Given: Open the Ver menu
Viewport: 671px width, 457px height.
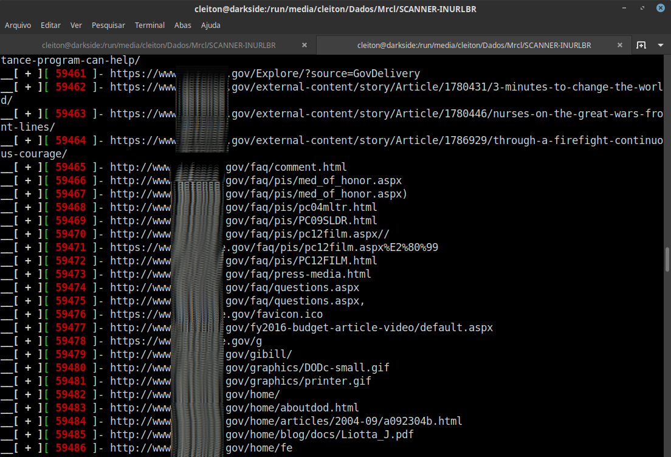Looking at the screenshot, I should click(x=76, y=25).
